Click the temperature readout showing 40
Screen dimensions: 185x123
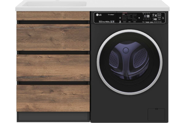pos(156,16)
